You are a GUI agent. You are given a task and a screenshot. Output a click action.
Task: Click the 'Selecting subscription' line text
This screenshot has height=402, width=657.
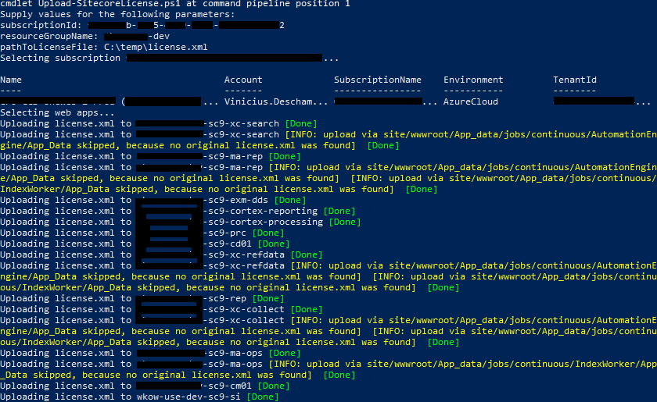point(60,58)
